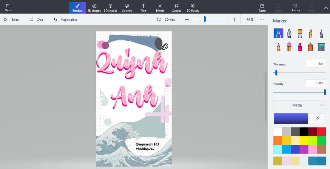Image resolution: width=330 pixels, height=169 pixels.
Task: Select the Crayon brush
Action: tap(300, 47)
